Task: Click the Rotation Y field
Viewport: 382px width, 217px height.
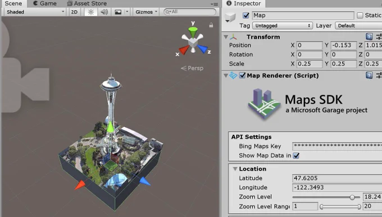Action: 343,54
